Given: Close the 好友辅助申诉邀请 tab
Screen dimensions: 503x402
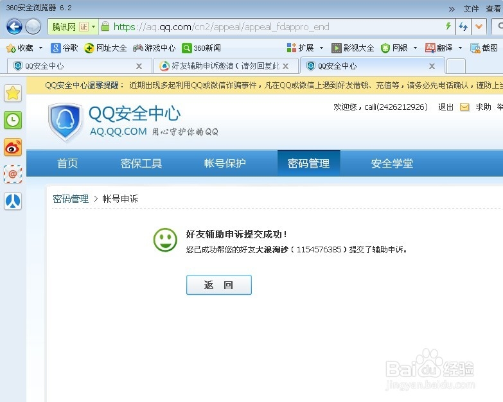Looking at the screenshot, I should [x=285, y=66].
